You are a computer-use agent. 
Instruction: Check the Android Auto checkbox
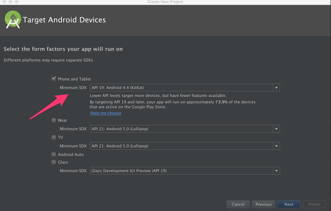pyautogui.click(x=54, y=154)
